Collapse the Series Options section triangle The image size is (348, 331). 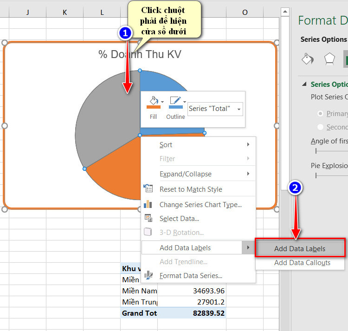tap(304, 84)
